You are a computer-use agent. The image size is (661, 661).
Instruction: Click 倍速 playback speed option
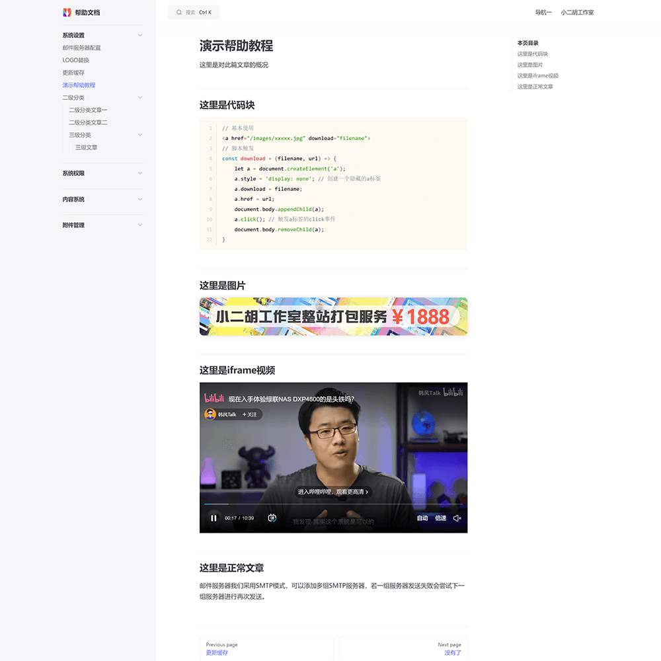click(x=440, y=518)
